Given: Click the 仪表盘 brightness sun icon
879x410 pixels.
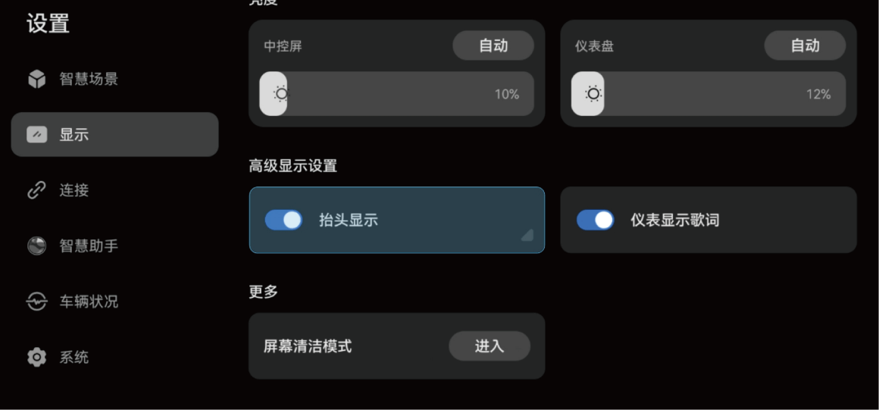Looking at the screenshot, I should point(593,94).
